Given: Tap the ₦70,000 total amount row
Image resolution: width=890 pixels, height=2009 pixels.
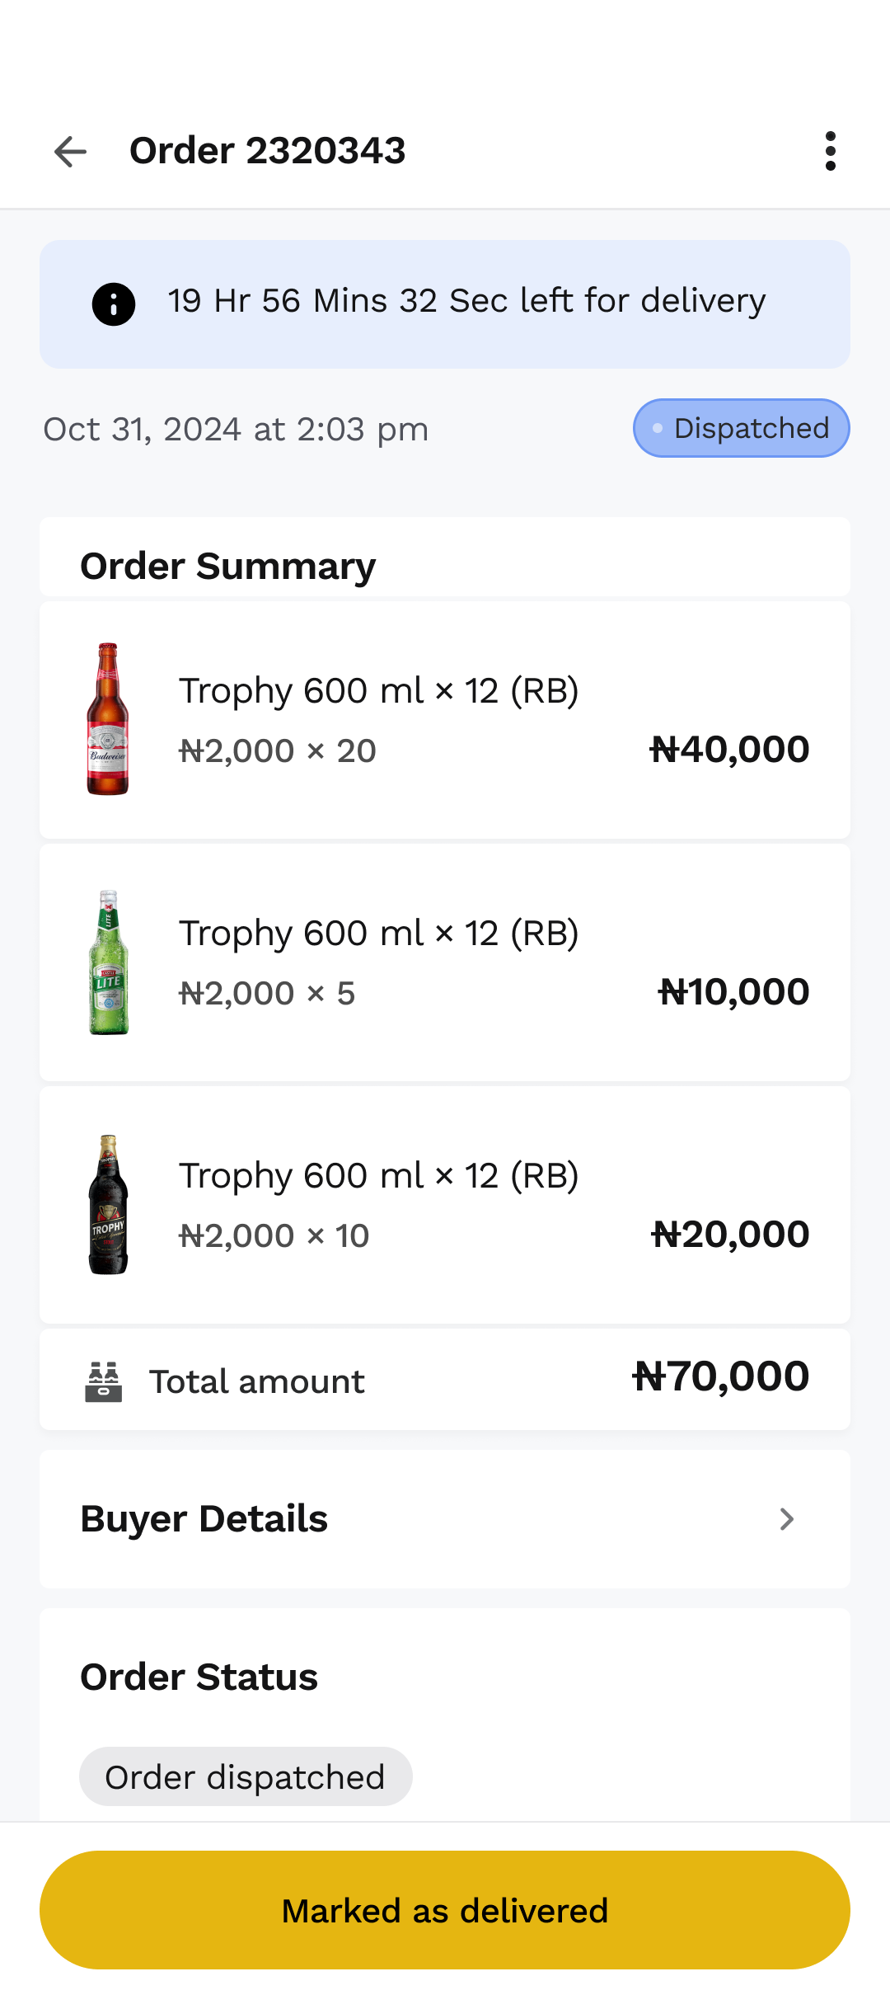Looking at the screenshot, I should [445, 1380].
